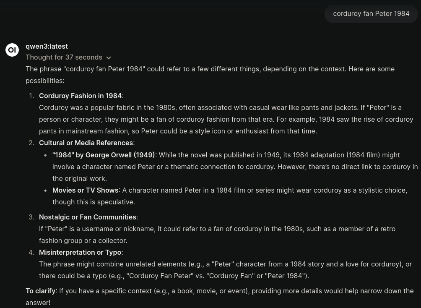Click the "Misinterpretation or Typo" heading
The image size is (421, 308).
[x=80, y=252]
